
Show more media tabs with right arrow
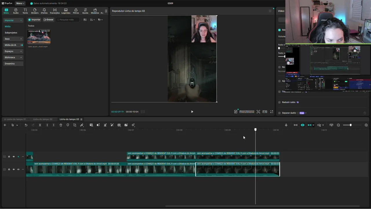pyautogui.click(x=106, y=11)
